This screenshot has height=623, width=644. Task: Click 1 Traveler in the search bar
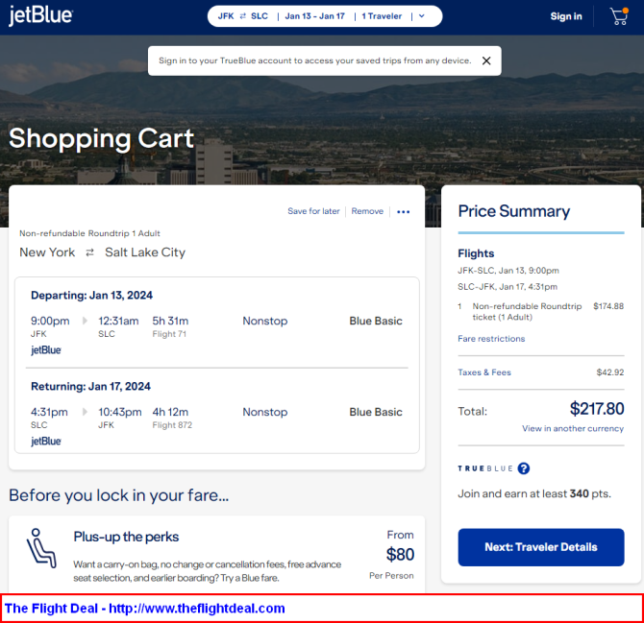pyautogui.click(x=382, y=16)
